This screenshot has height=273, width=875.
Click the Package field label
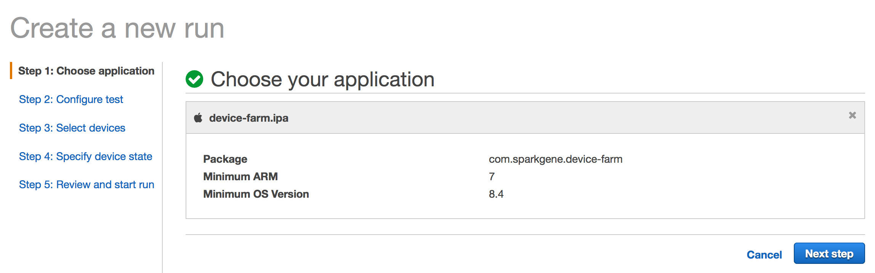225,159
